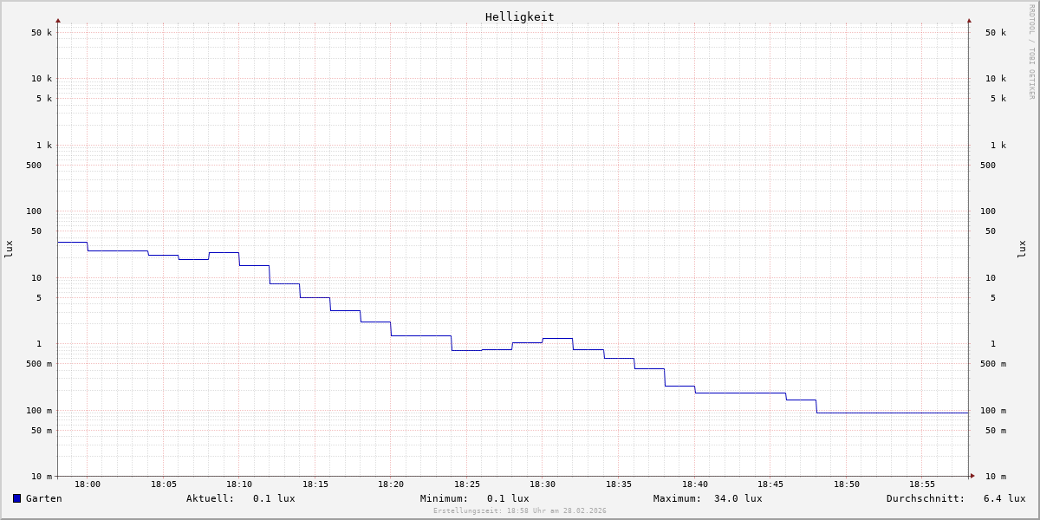The width and height of the screenshot is (1040, 520).
Task: Click the Maximum 34.0 lux value
Action: (738, 498)
